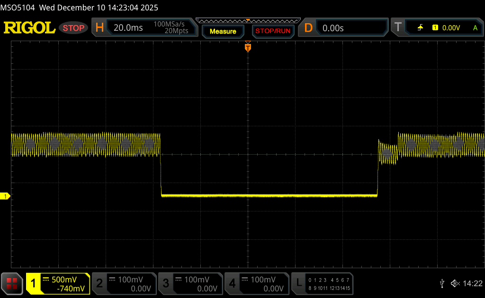Screen dimensions: 485x298
Task: Open the 20.0ms timebase scale setting
Action: [128, 28]
